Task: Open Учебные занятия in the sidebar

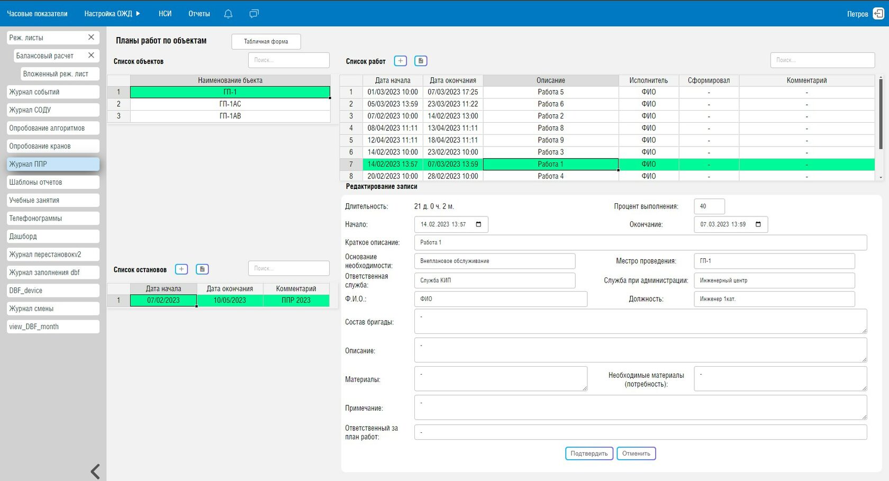Action: pyautogui.click(x=53, y=200)
